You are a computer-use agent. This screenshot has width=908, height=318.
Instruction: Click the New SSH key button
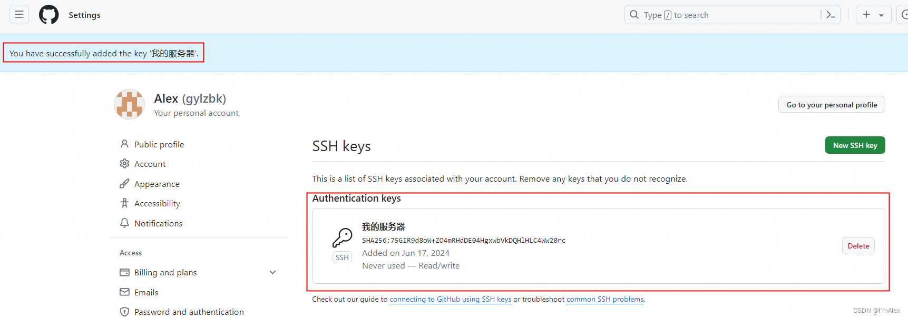pos(855,145)
